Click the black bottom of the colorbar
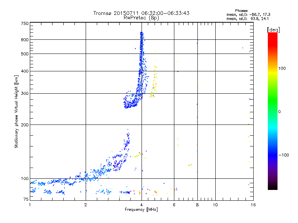The height and width of the screenshot is (223, 298). click(x=273, y=187)
